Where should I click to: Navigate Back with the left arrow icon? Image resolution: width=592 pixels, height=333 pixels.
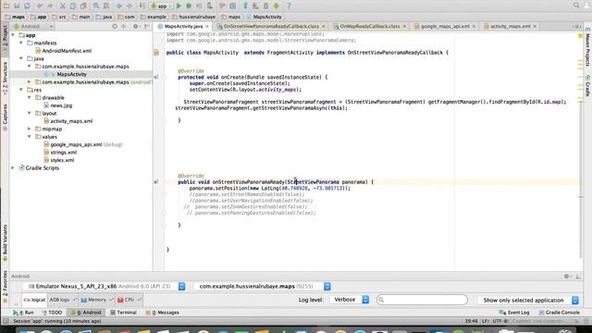[x=119, y=6]
